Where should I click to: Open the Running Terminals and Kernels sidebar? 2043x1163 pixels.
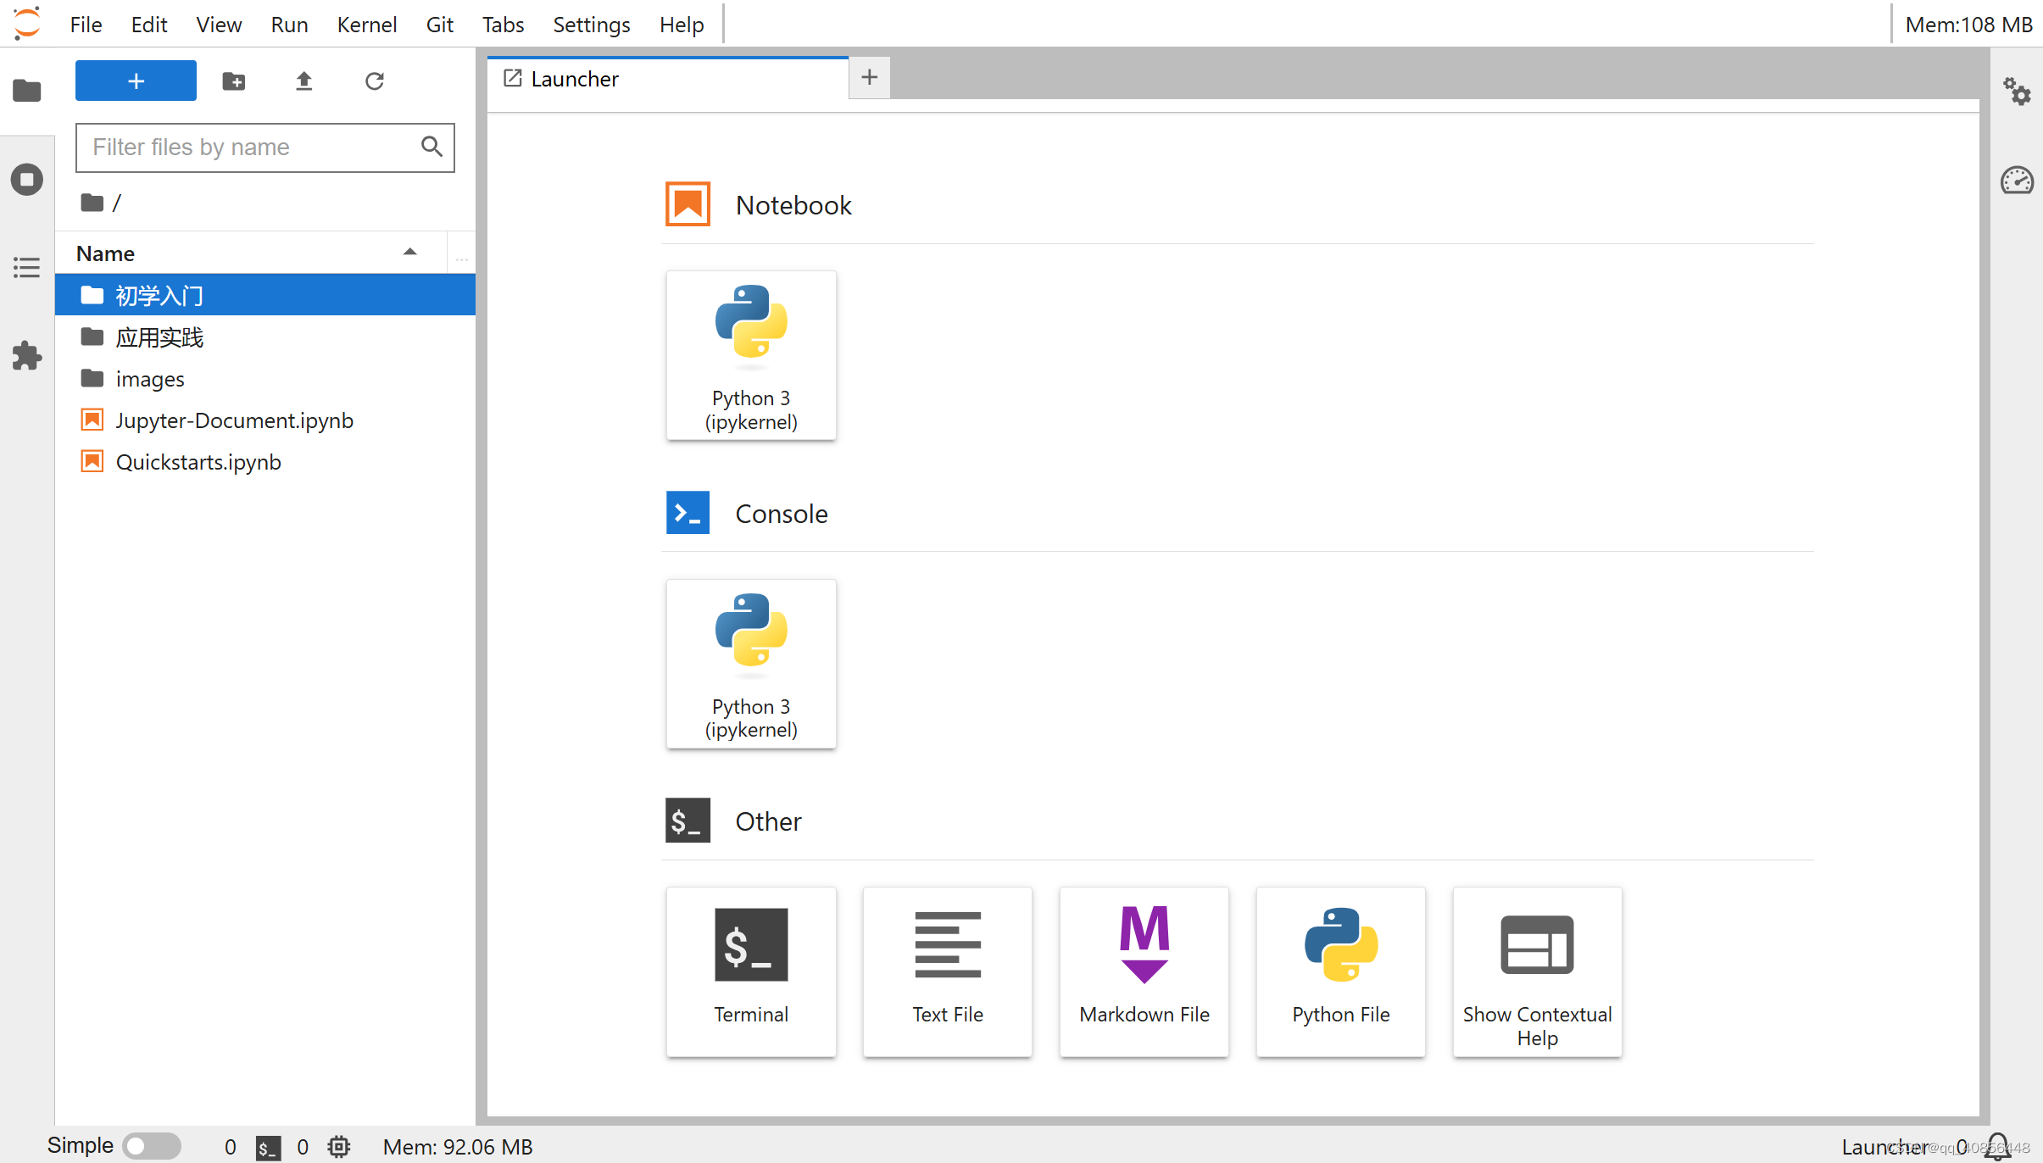[27, 180]
